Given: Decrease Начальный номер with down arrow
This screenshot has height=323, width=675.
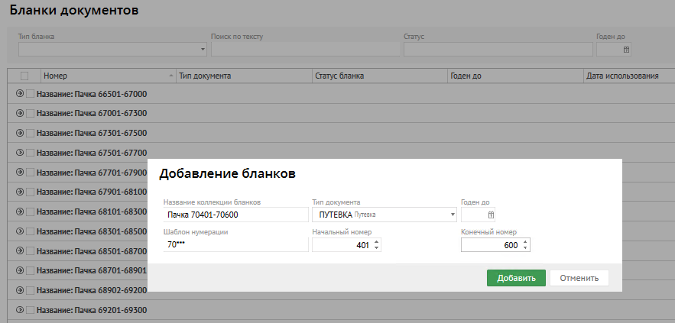Looking at the screenshot, I should coord(376,248).
